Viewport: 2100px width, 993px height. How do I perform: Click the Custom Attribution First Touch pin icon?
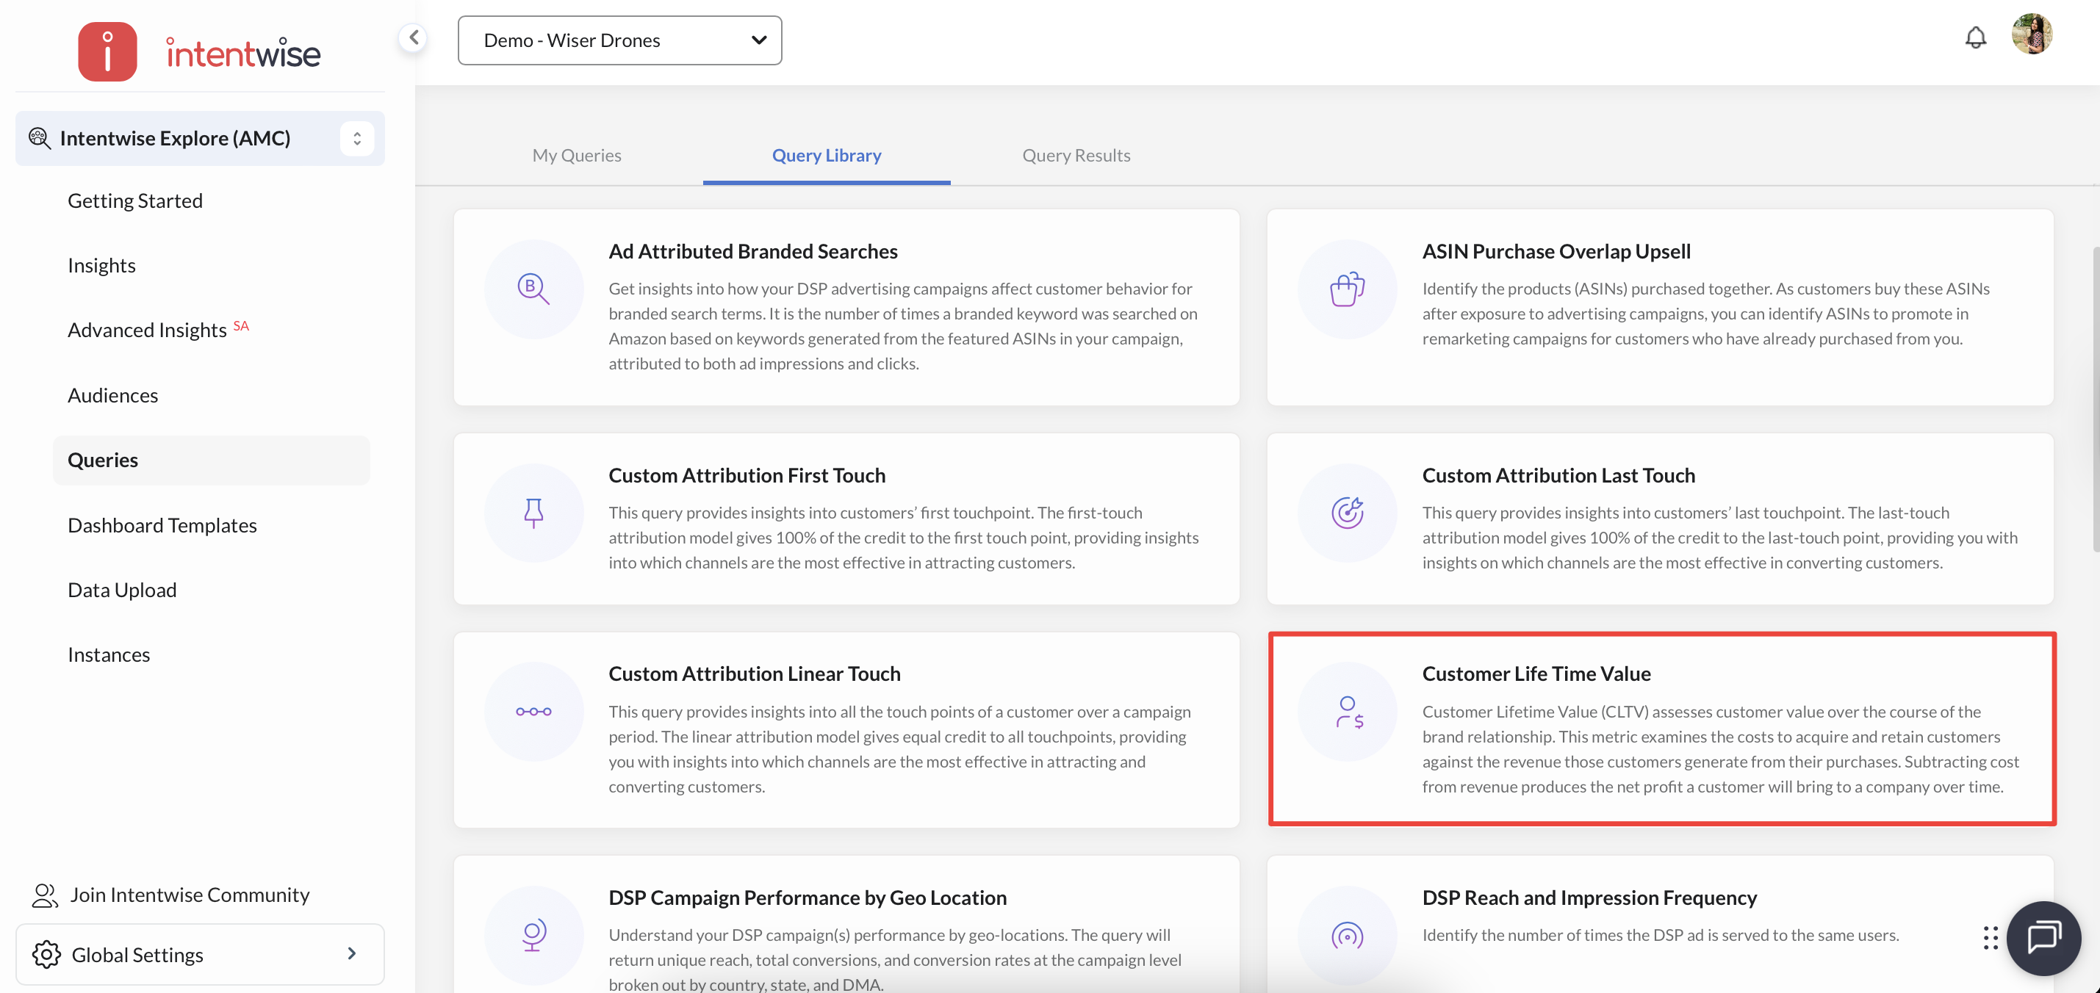pos(534,513)
